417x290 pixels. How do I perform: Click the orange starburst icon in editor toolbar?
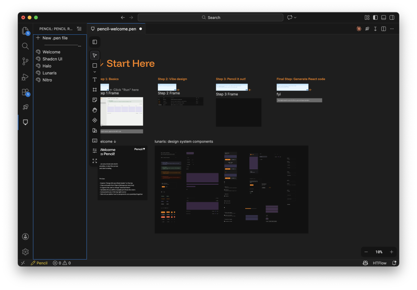pyautogui.click(x=359, y=29)
